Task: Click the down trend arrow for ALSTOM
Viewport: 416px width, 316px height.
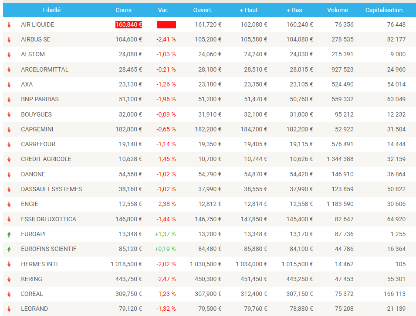Action: click(x=9, y=55)
